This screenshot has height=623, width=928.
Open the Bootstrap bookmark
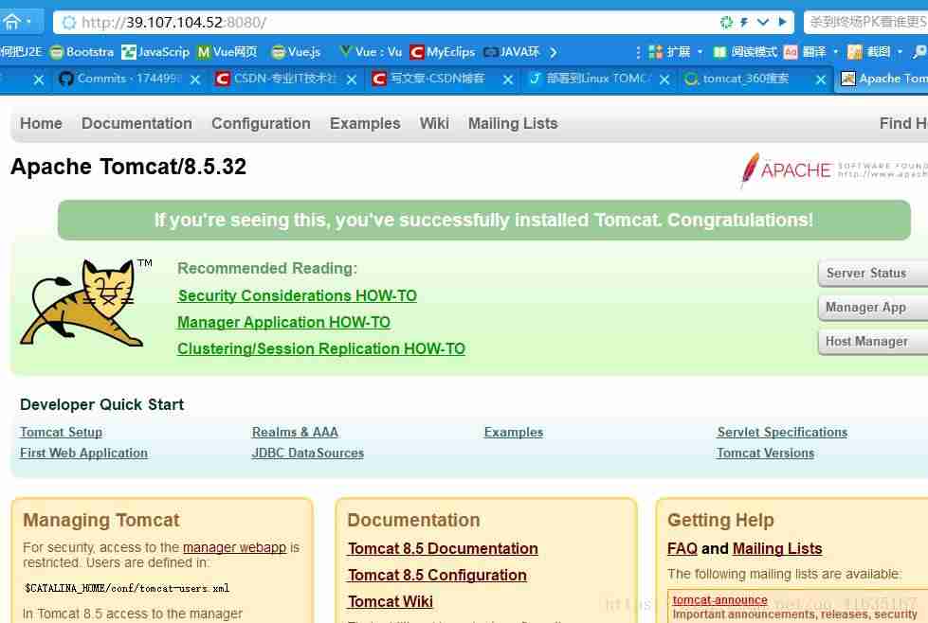pos(82,52)
